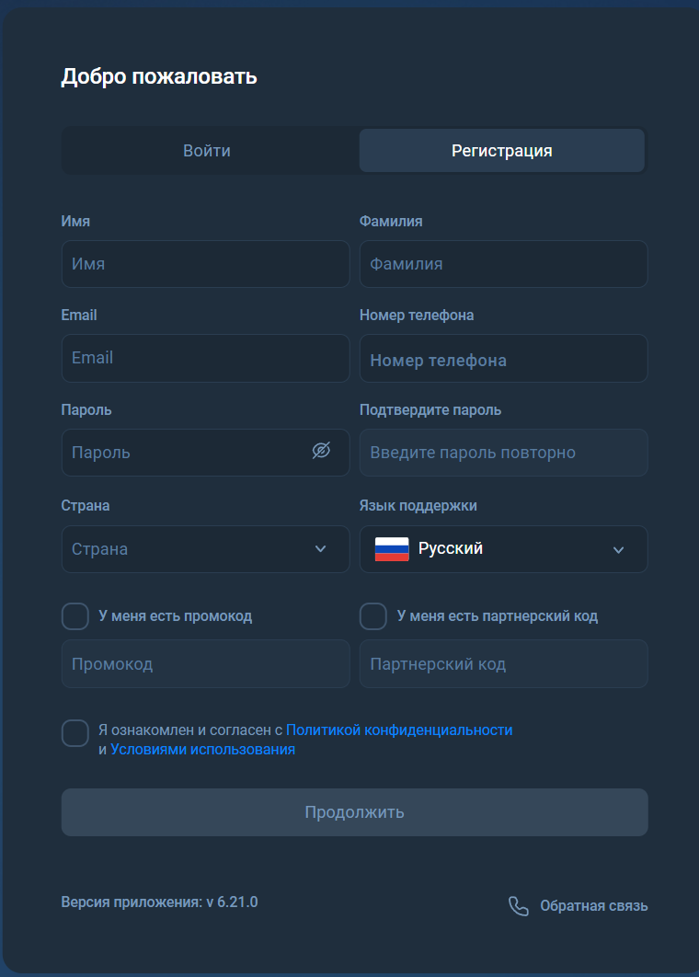This screenshot has width=699, height=977.
Task: Focus the Номер телефона field
Action: coord(503,359)
